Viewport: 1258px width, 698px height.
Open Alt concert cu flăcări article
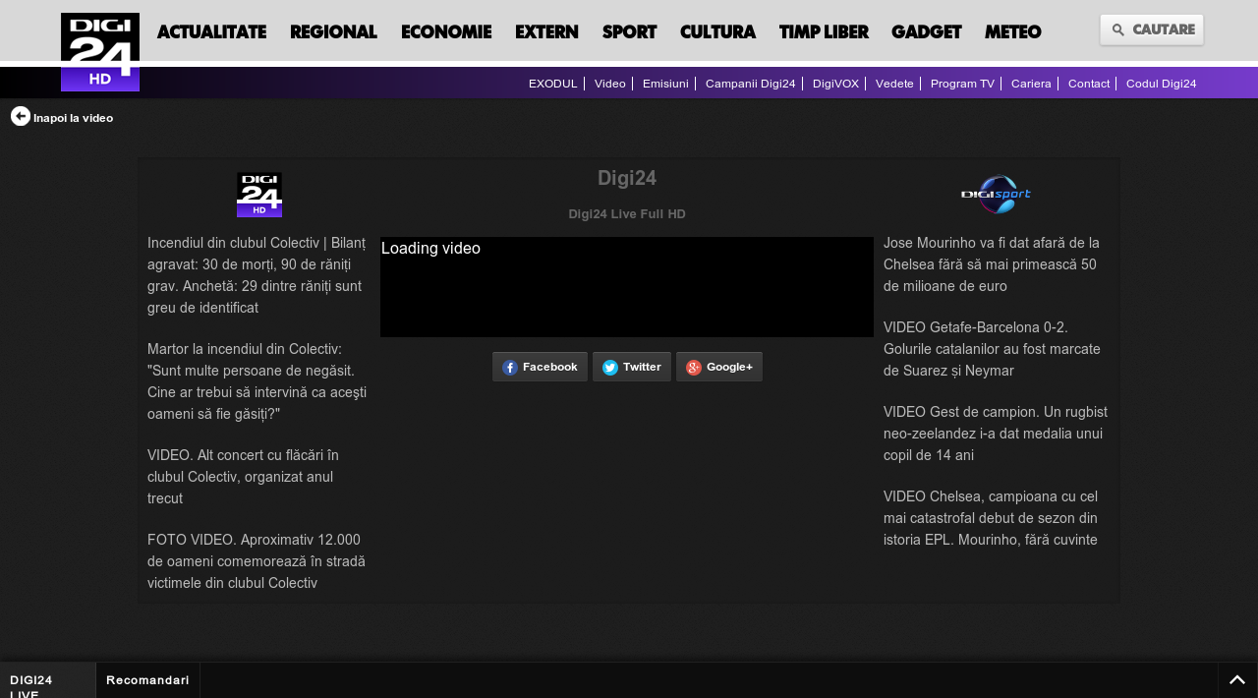pos(243,477)
